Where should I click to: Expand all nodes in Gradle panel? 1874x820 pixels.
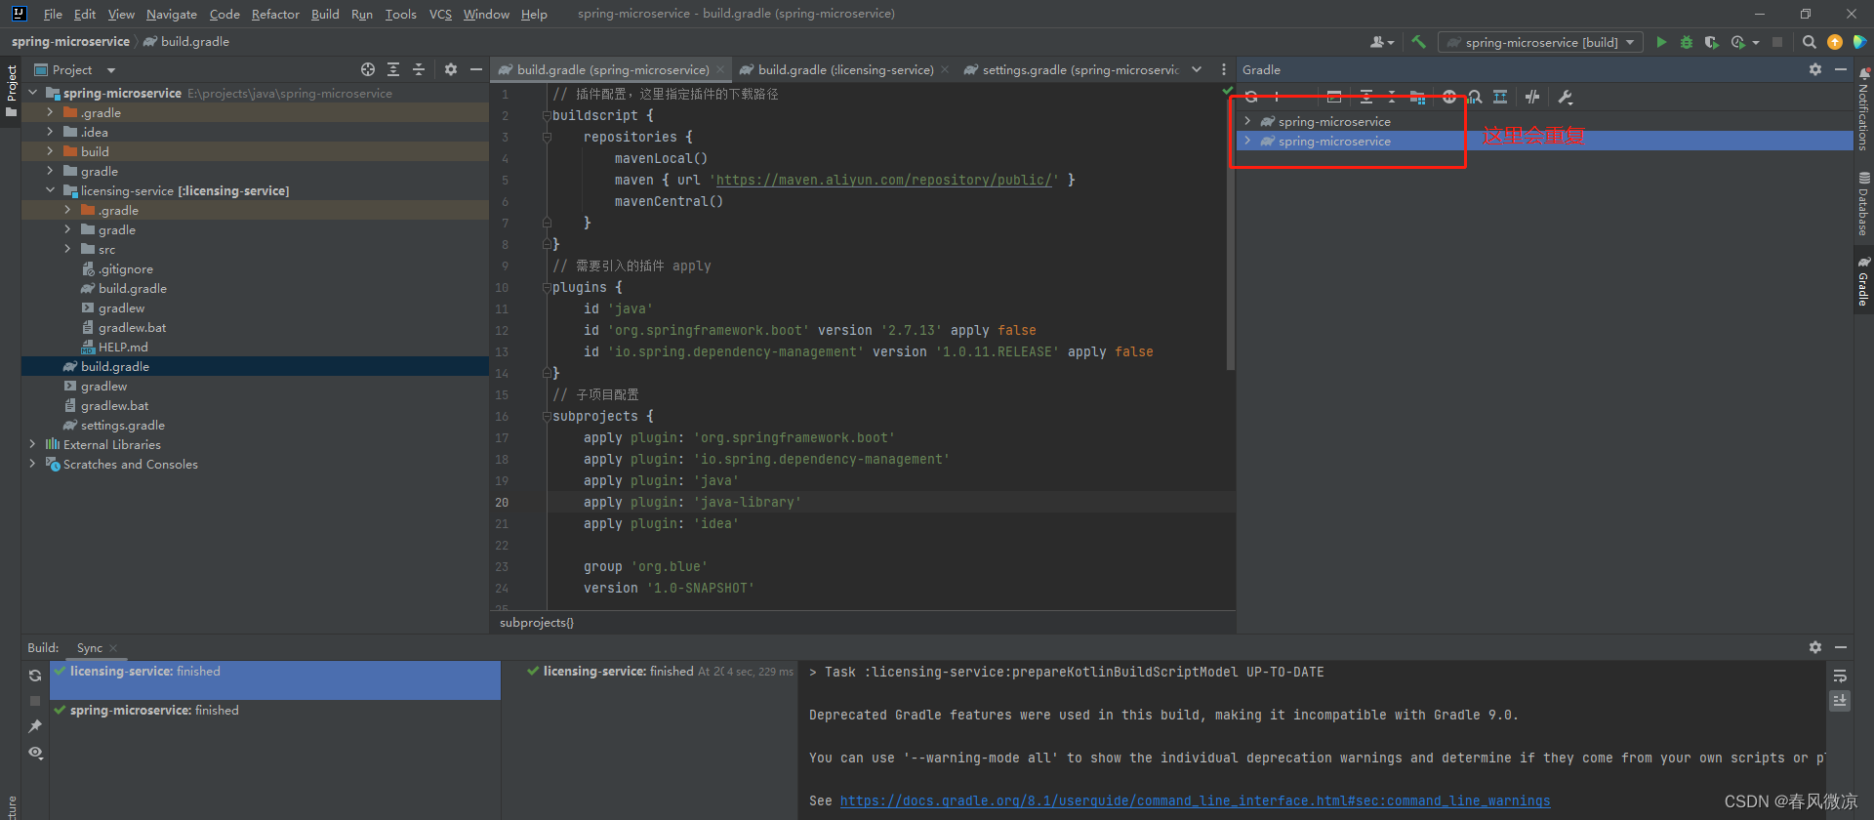tap(1366, 97)
